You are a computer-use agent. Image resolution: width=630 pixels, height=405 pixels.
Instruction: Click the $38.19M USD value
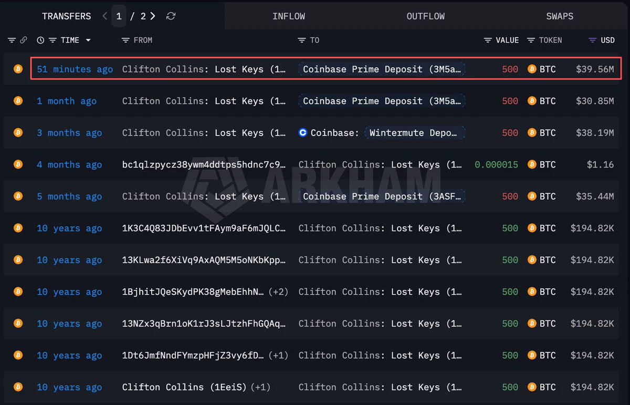click(595, 133)
